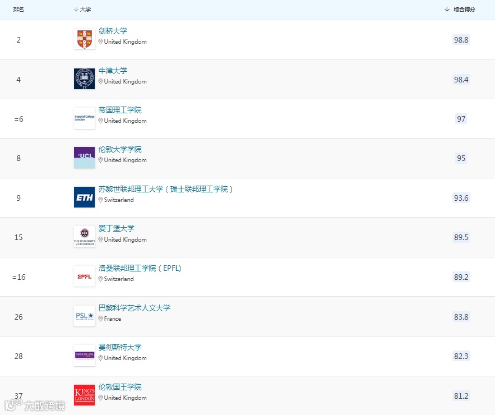Open the 巴黎科学艺术人文大学 link
The image size is (495, 415).
[134, 308]
